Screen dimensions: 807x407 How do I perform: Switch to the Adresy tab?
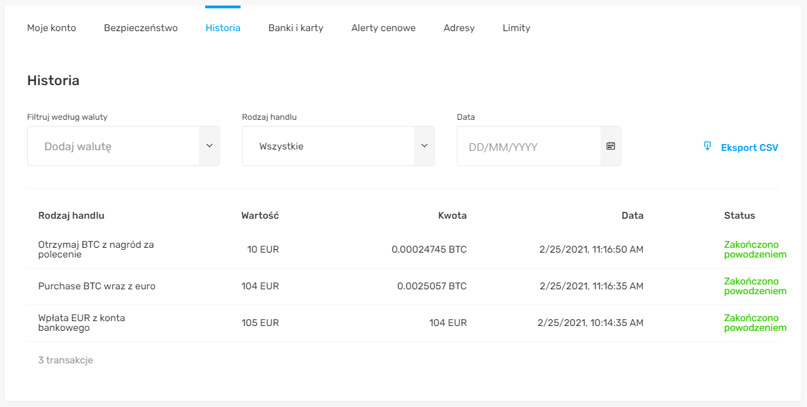point(459,28)
